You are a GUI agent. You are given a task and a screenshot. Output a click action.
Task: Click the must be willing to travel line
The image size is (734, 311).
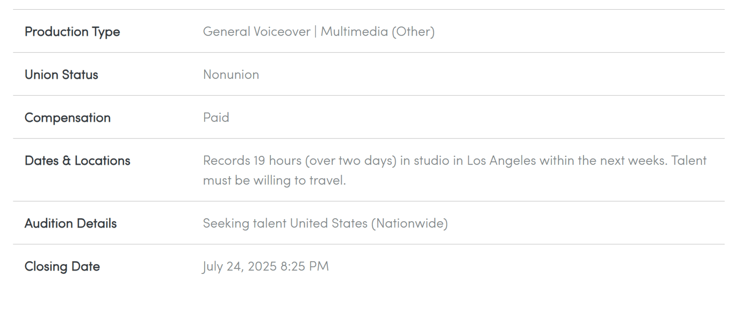click(x=275, y=180)
